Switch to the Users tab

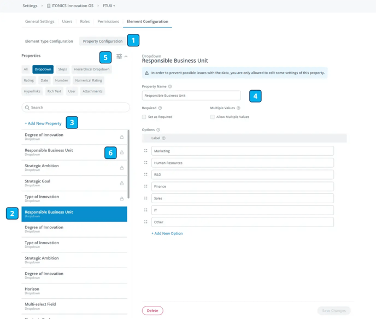(x=67, y=21)
